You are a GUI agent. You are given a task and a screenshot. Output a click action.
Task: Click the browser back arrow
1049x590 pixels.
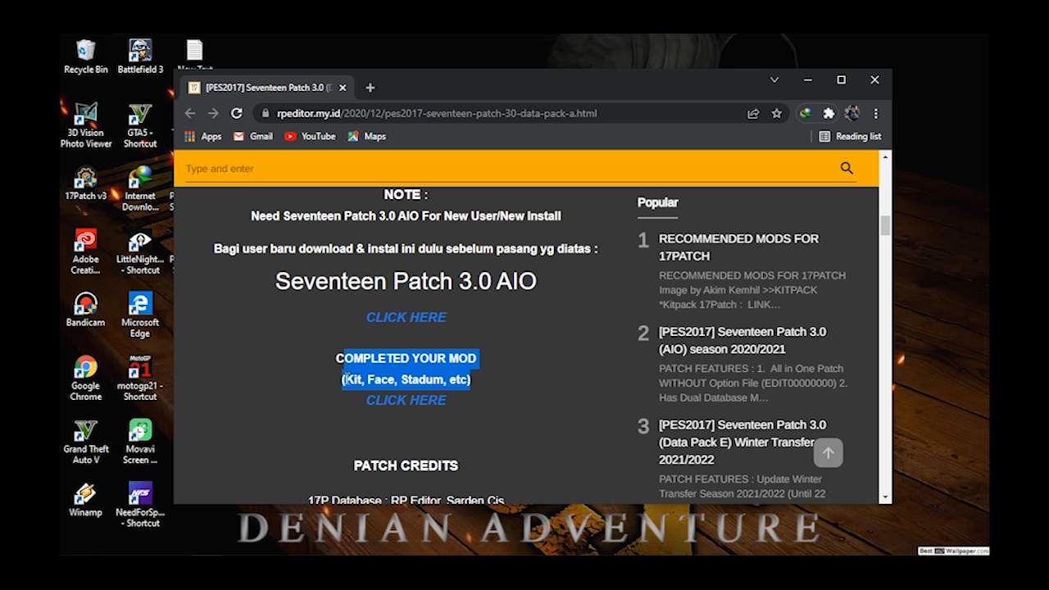click(x=190, y=113)
